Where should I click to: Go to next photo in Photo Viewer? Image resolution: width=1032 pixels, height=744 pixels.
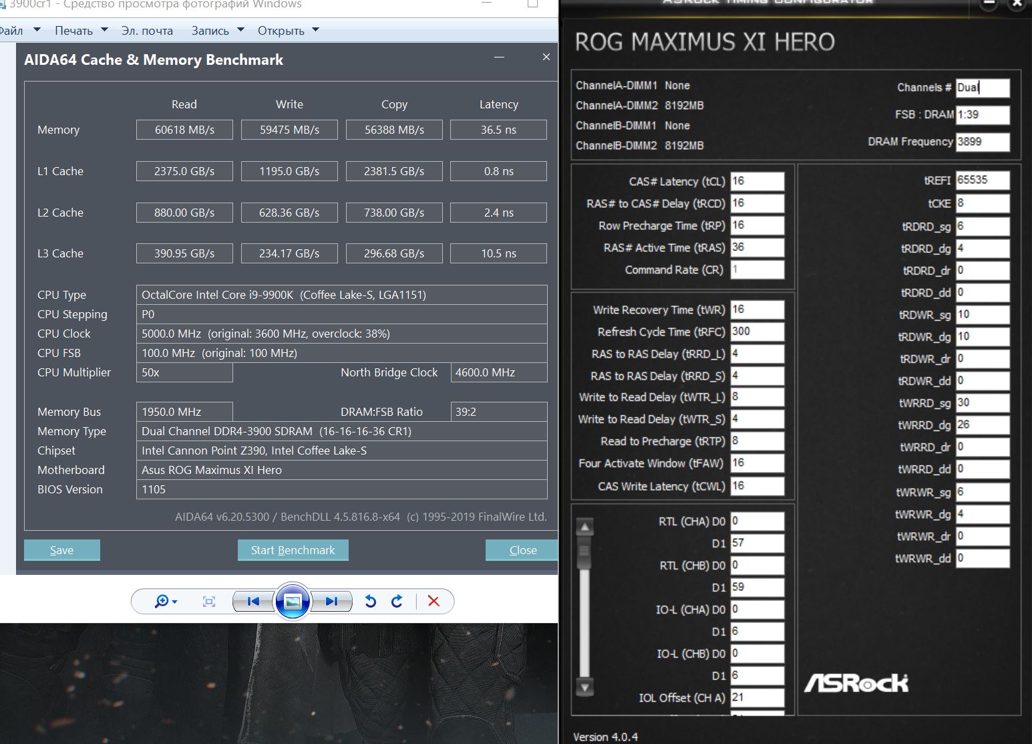(332, 602)
